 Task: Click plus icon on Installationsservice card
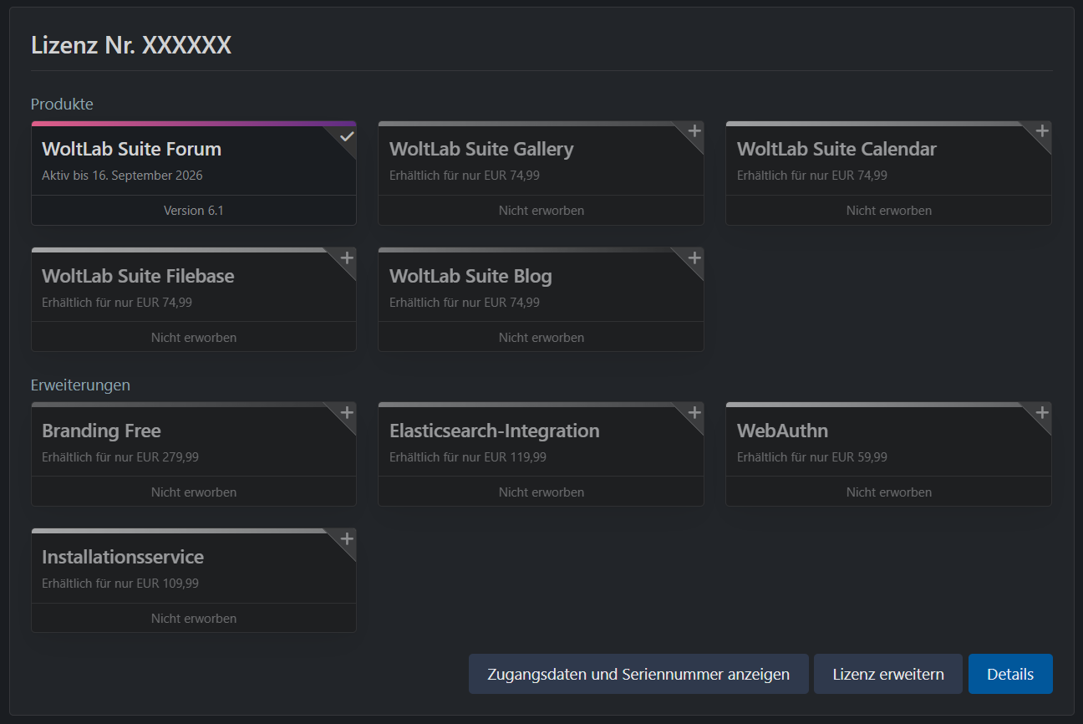347,539
